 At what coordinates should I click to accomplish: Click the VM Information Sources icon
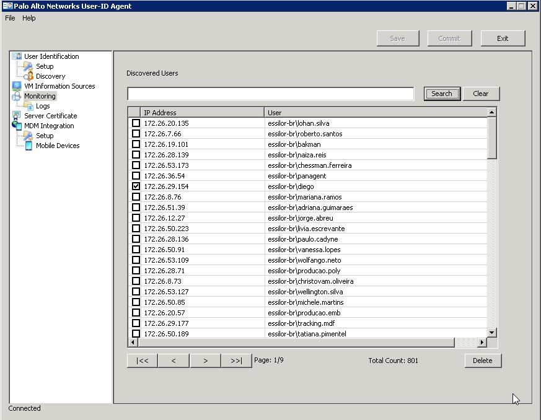[17, 86]
